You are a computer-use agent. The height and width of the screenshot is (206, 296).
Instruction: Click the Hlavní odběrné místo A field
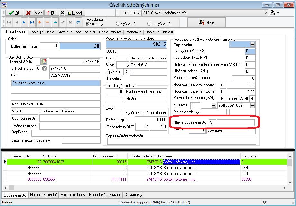point(212,122)
